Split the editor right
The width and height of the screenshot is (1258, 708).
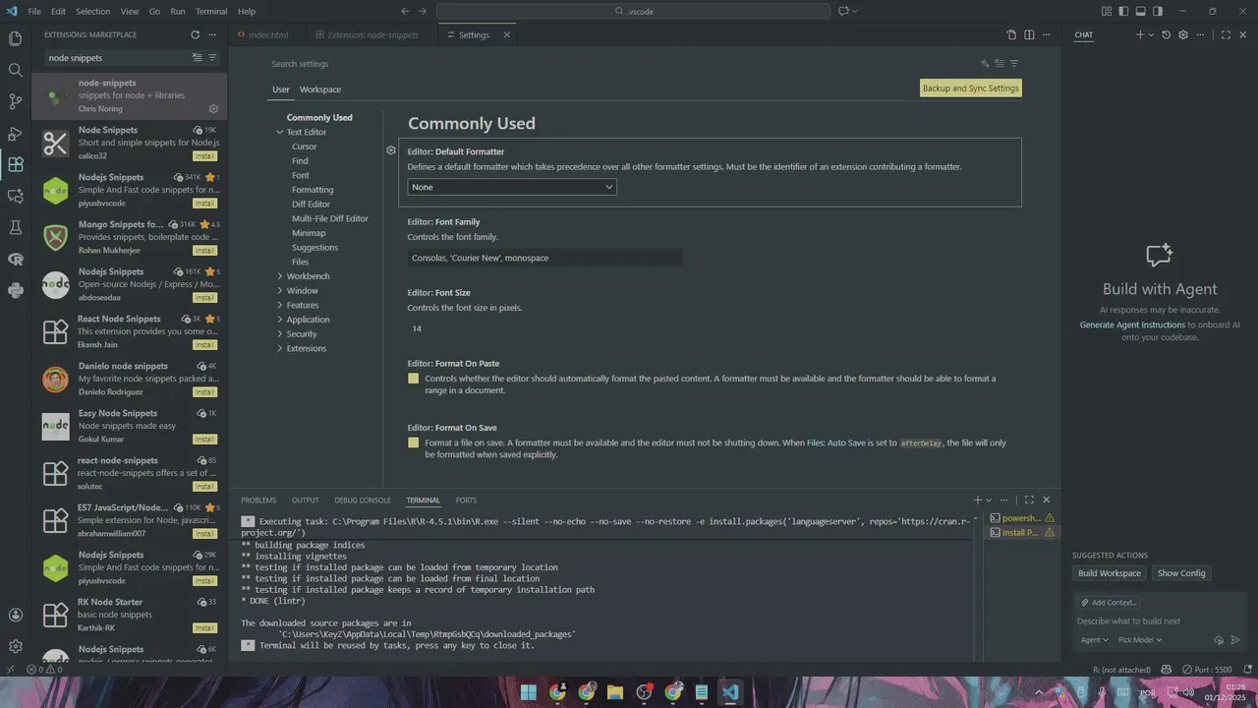[1029, 34]
